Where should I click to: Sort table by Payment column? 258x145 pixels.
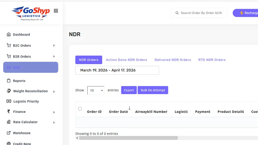point(203,111)
